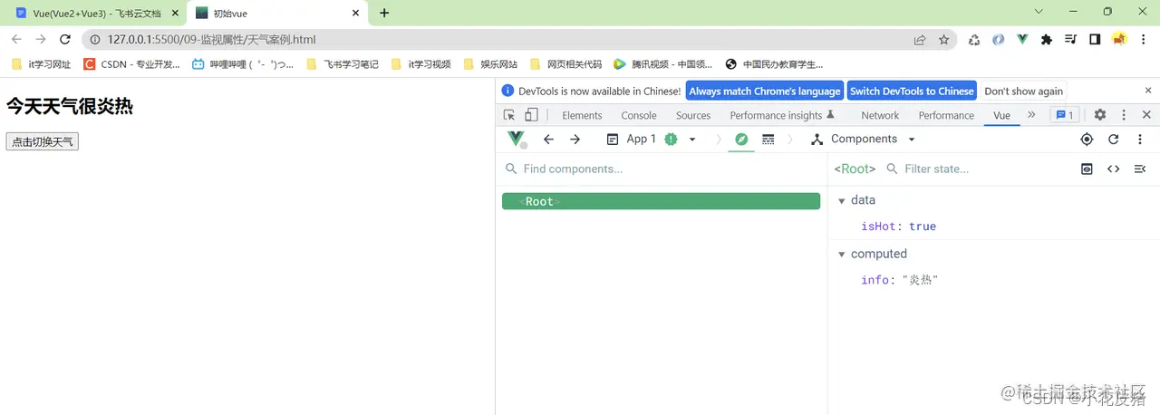Viewport: 1160px width, 415px height.
Task: Go back in Vue devtools history
Action: [x=548, y=140]
